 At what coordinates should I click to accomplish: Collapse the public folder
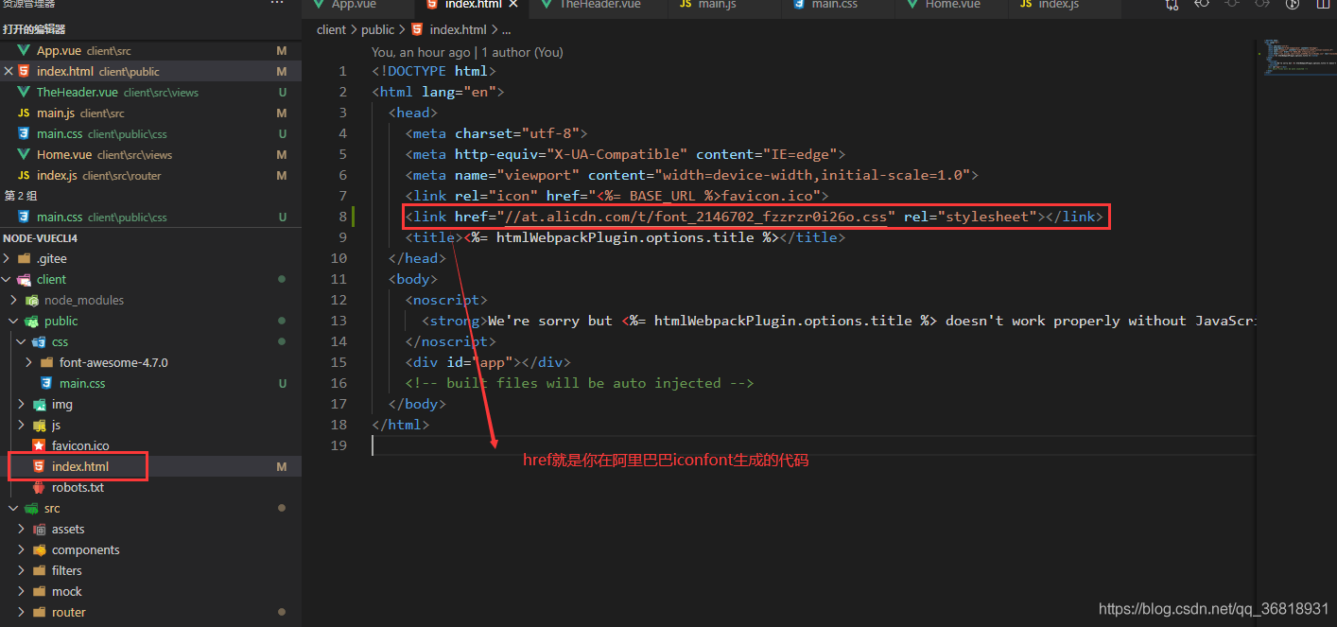coord(151,321)
